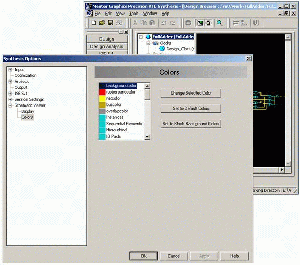
Task: Click the Print toolbar icon
Action: tap(119, 23)
